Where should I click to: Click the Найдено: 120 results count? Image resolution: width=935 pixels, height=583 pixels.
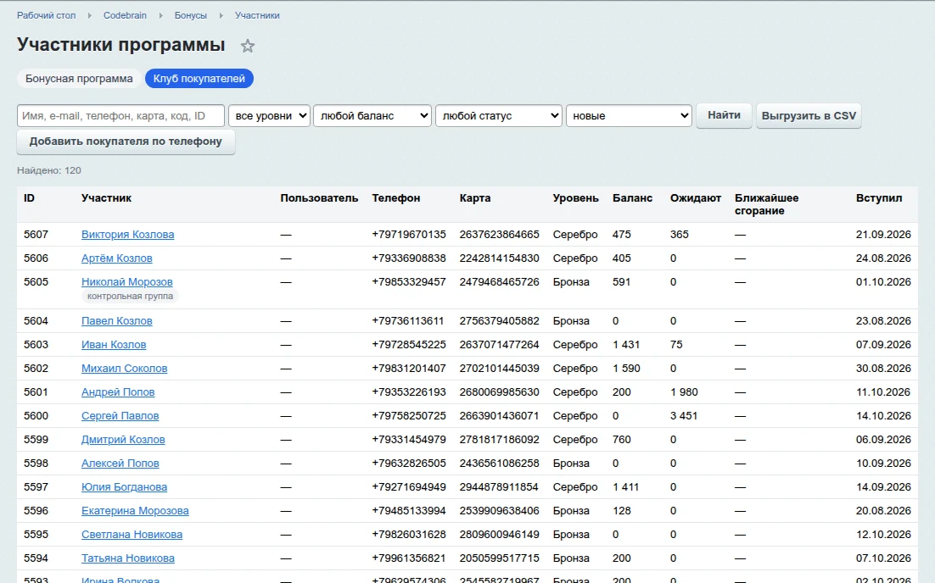[x=49, y=170]
